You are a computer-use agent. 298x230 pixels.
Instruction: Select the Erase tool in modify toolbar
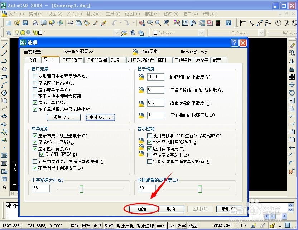click(x=292, y=45)
